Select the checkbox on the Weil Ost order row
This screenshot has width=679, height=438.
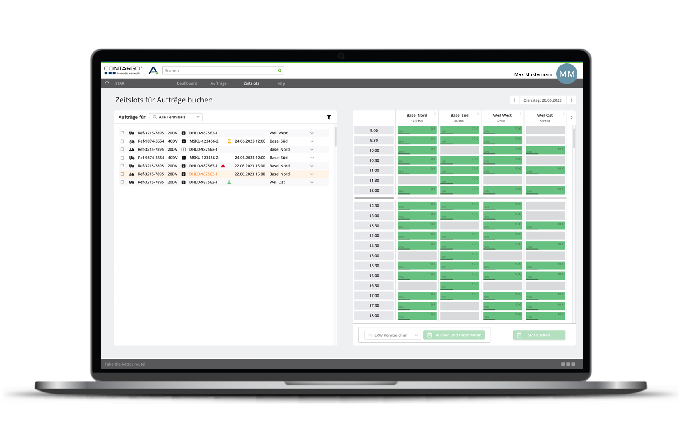[x=122, y=182]
